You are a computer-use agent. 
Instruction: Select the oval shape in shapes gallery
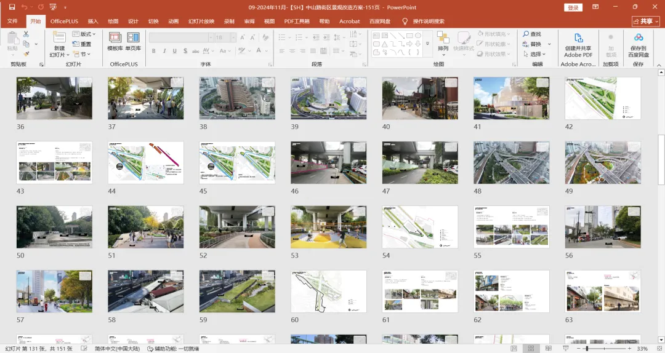pos(417,36)
